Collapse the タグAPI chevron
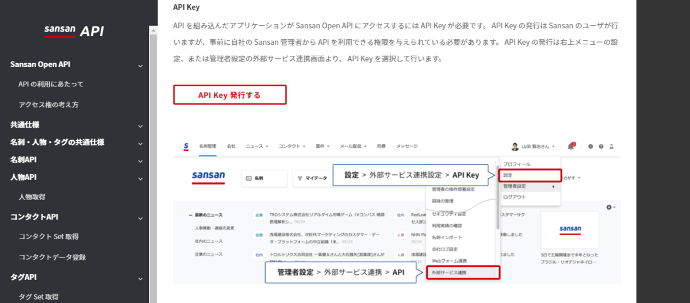 (x=140, y=278)
